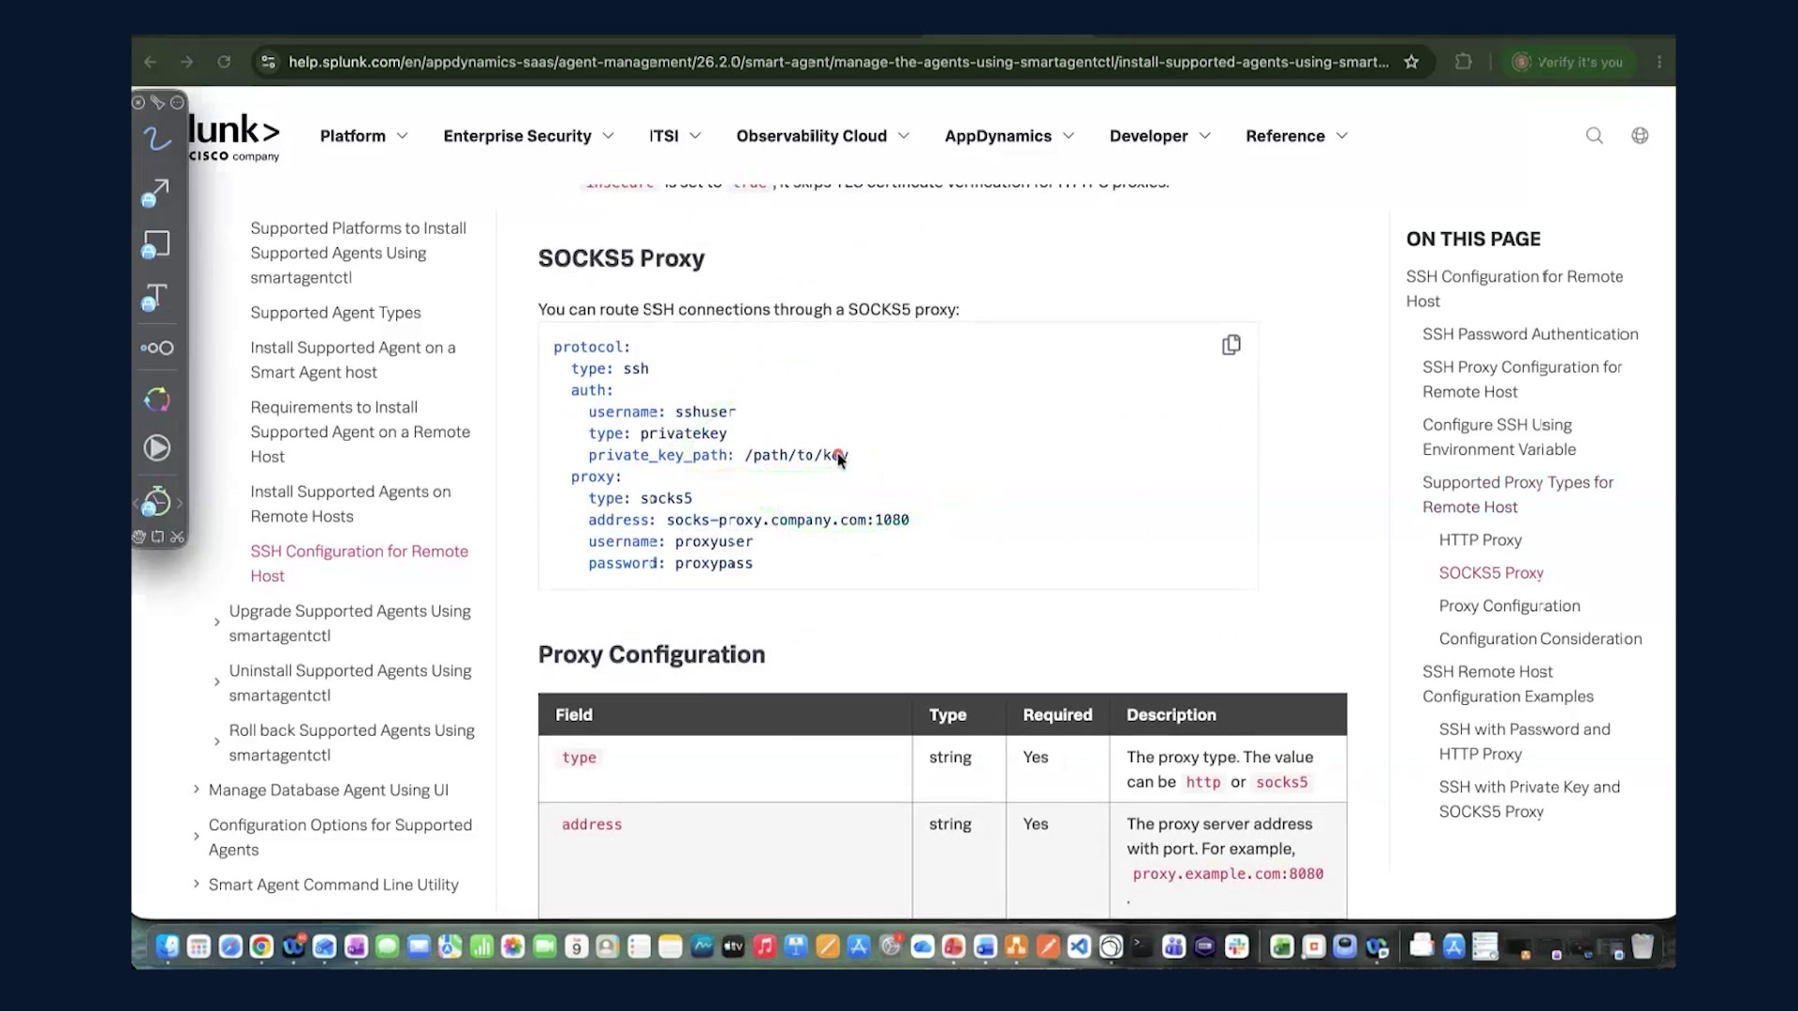Jump to HTTP Proxy section
1798x1011 pixels.
point(1480,540)
